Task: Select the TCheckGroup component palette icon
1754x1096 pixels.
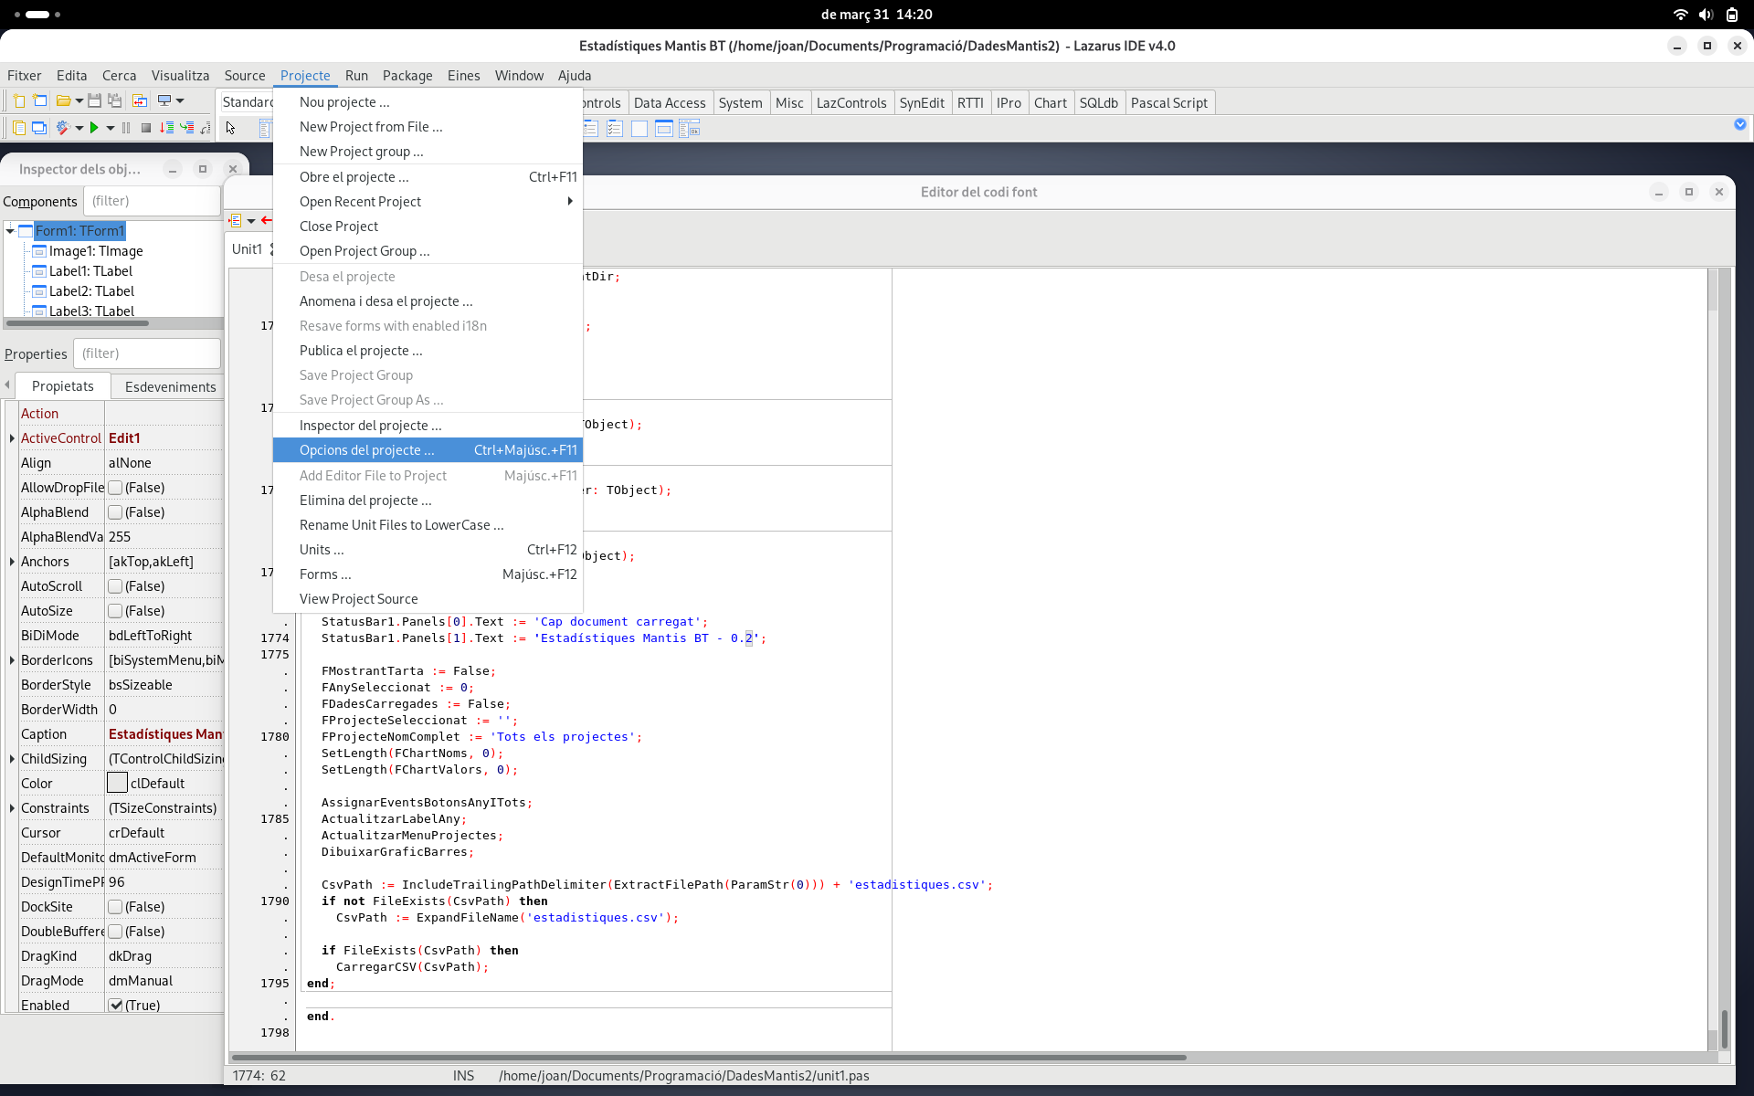Action: (615, 129)
